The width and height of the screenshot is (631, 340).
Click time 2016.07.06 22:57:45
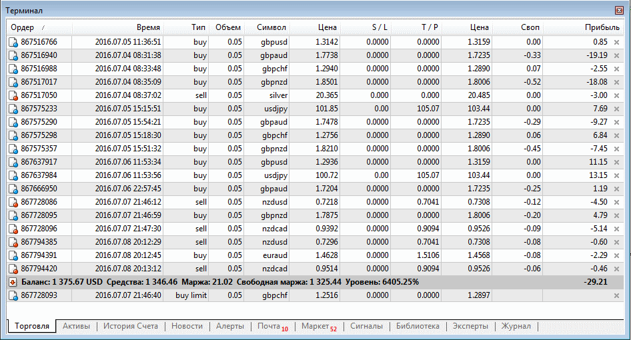point(128,189)
